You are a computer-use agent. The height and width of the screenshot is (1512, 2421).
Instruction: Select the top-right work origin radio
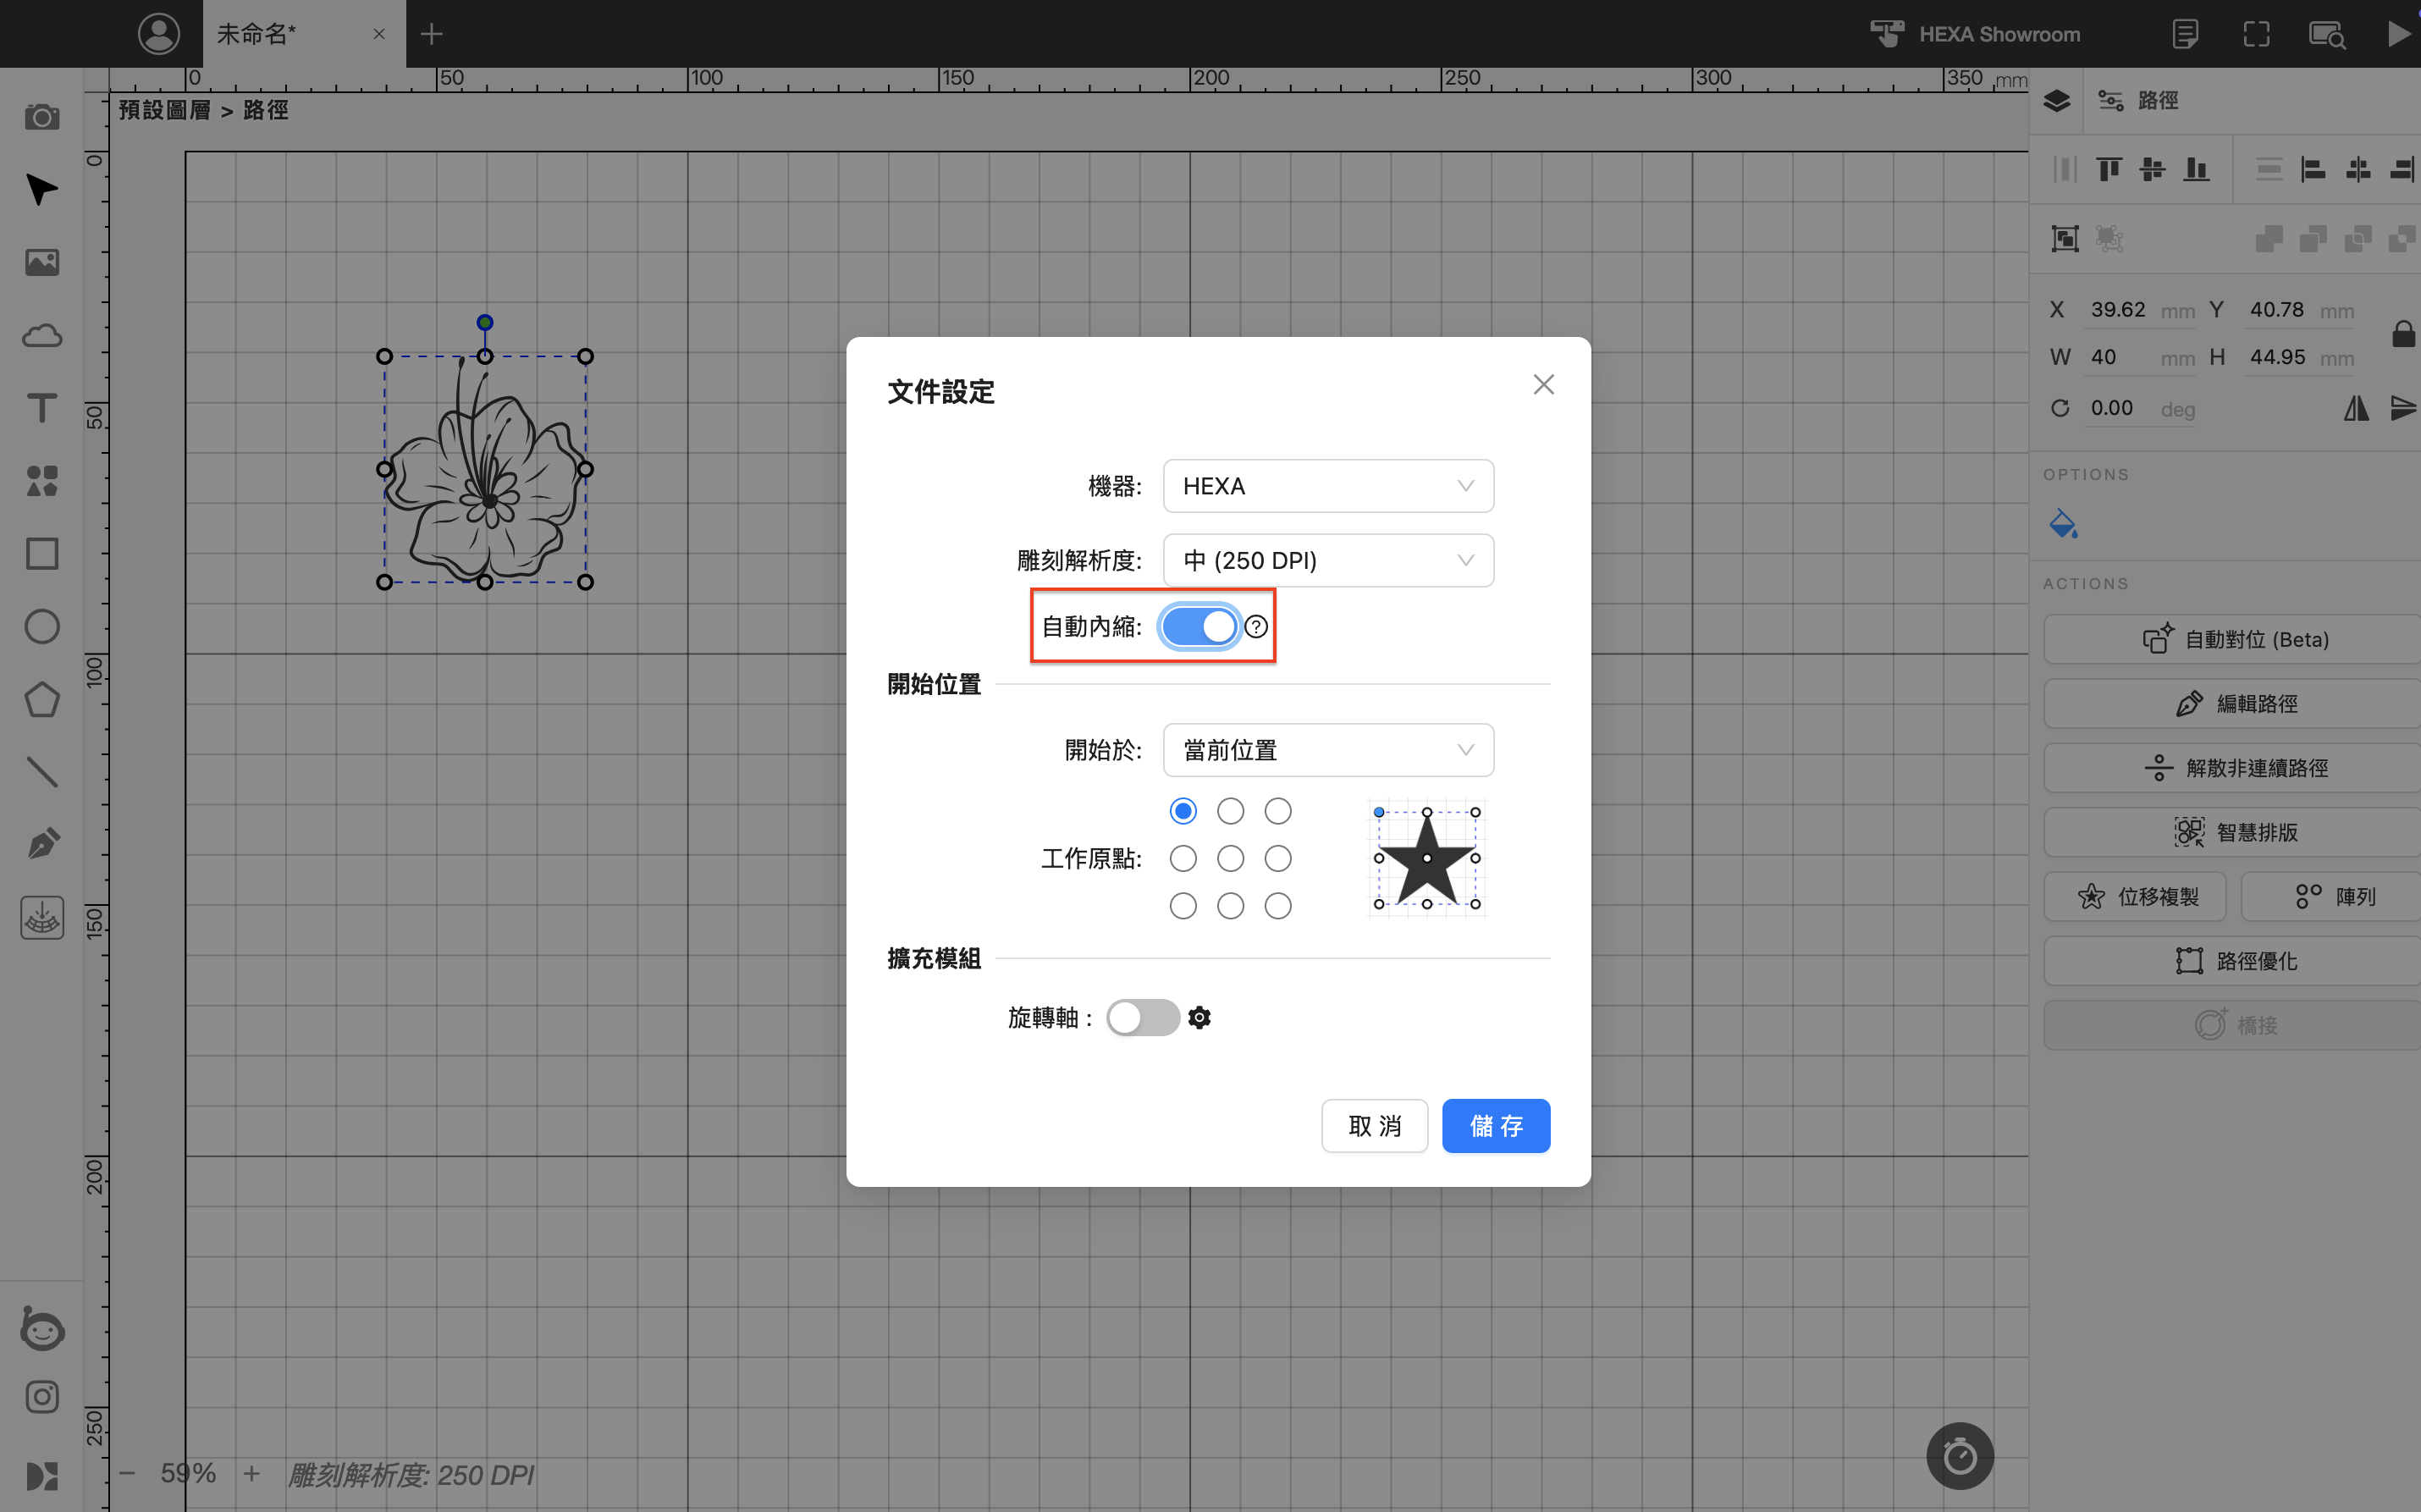pyautogui.click(x=1277, y=811)
